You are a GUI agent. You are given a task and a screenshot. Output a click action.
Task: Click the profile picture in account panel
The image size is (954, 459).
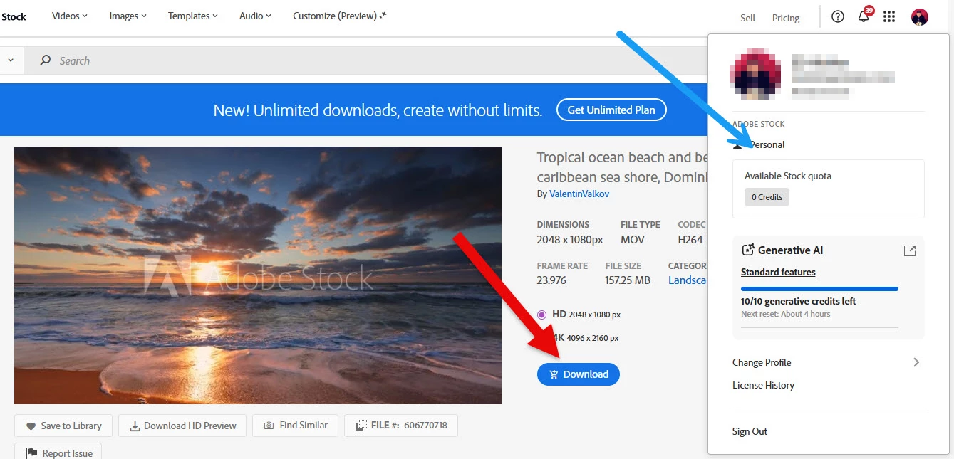tap(755, 74)
